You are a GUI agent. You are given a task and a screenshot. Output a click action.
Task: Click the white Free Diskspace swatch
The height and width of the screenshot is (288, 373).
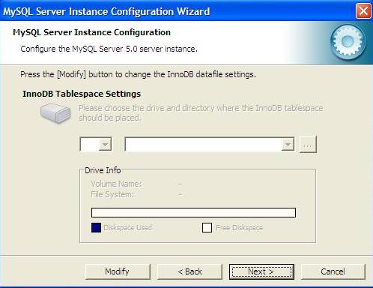point(207,228)
